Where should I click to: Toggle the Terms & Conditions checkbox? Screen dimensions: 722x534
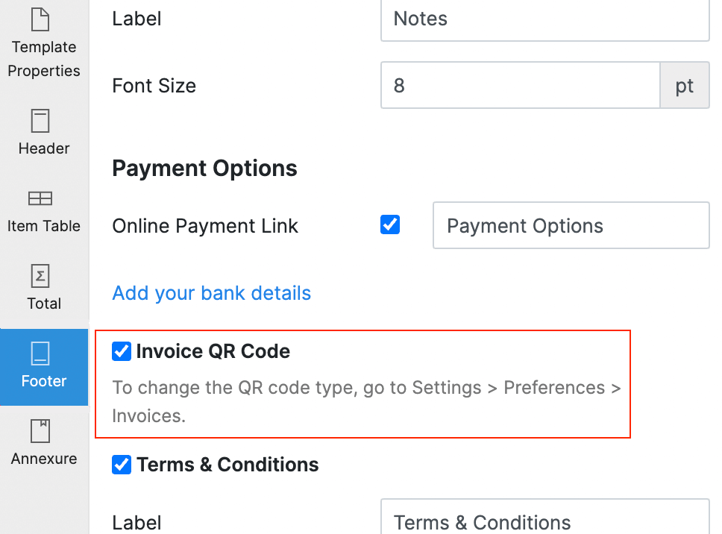pyautogui.click(x=121, y=465)
